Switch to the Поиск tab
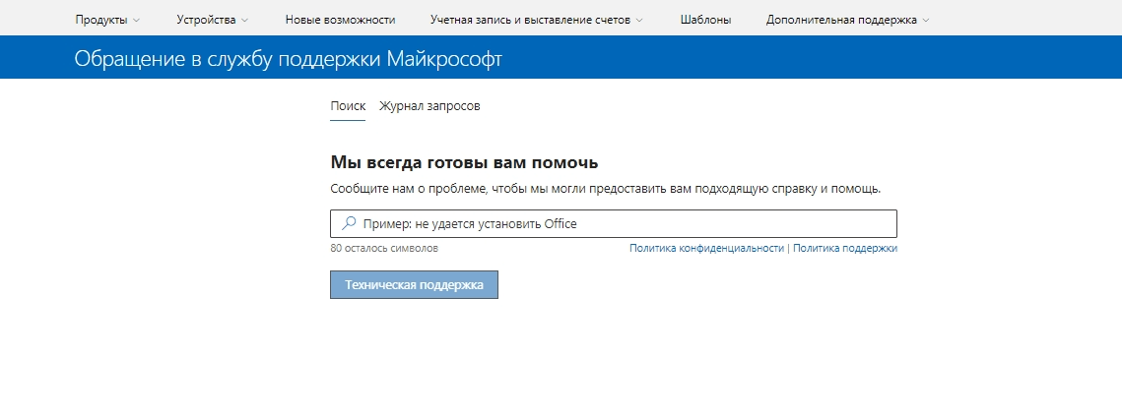The image size is (1122, 416). pos(348,106)
